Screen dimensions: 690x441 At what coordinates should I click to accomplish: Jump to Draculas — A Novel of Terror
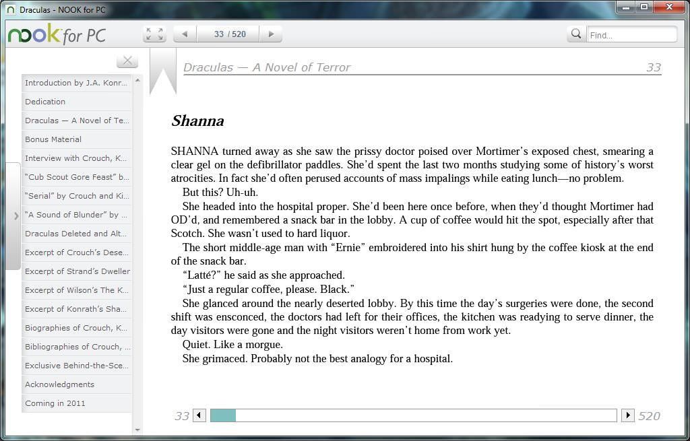pos(77,121)
